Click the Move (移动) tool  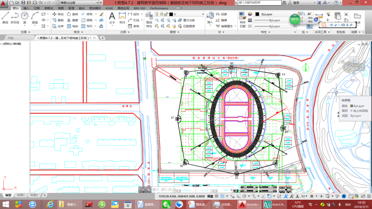click(58, 14)
